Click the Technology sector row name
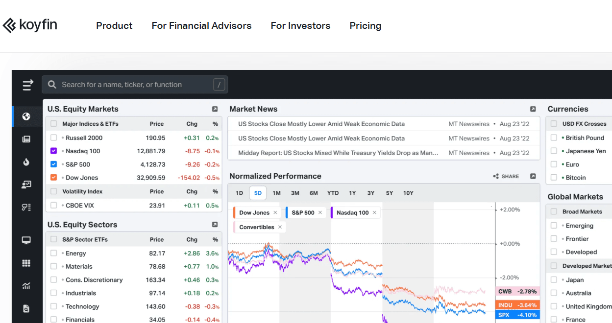This screenshot has height=323, width=612. tap(82, 306)
